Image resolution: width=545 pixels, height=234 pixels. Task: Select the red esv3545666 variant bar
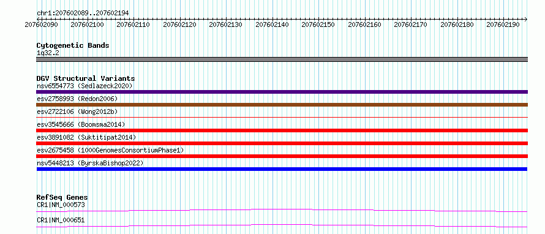click(x=282, y=130)
